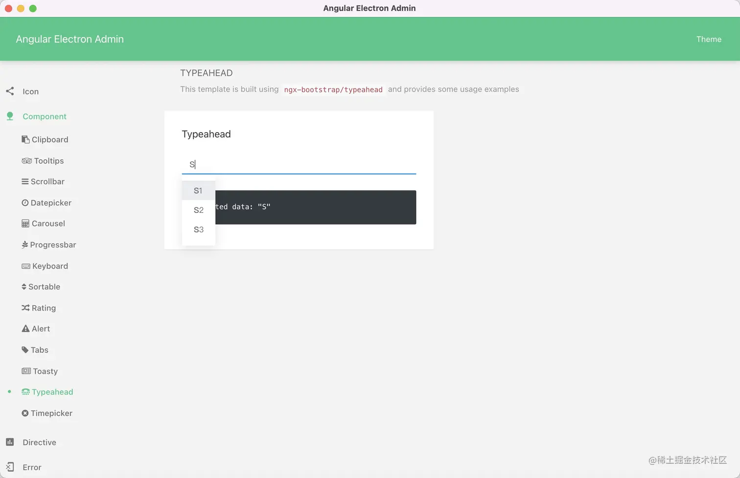This screenshot has width=740, height=478.
Task: Open the Keyboard page
Action: click(x=50, y=266)
